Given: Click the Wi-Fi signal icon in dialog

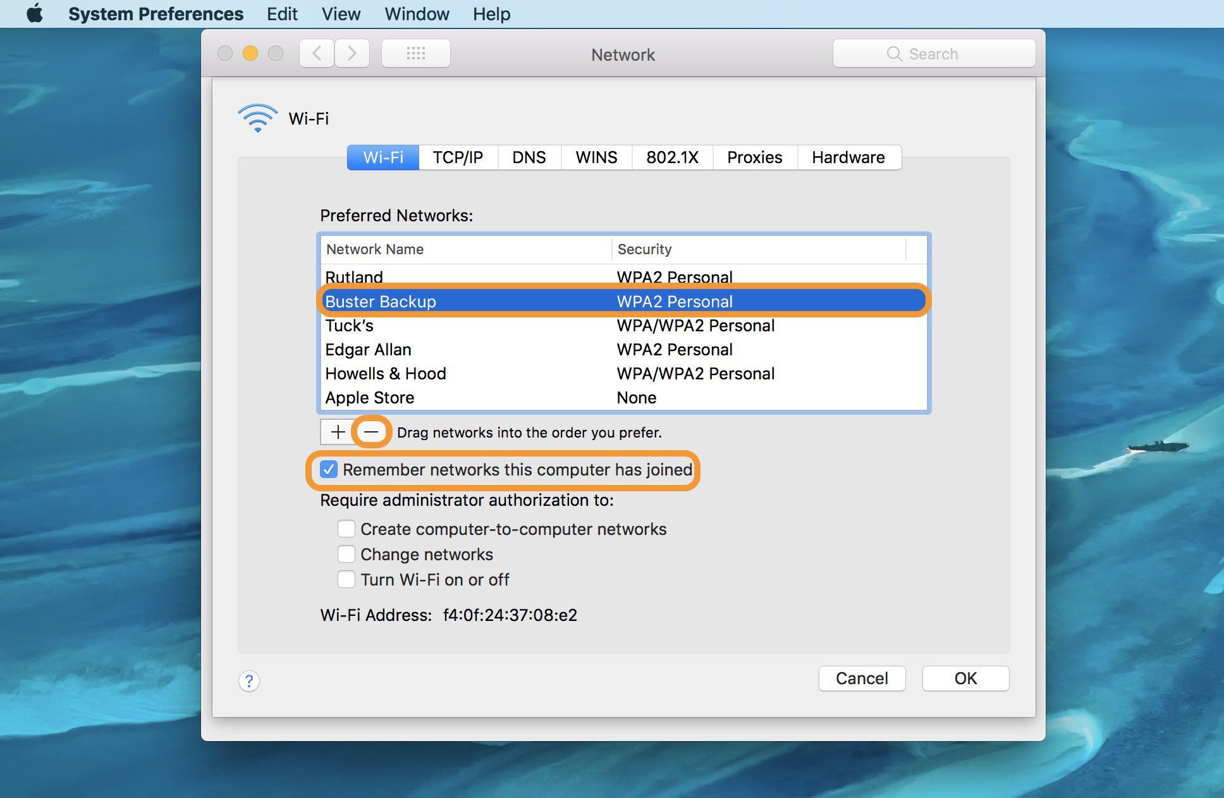Looking at the screenshot, I should pos(257,118).
